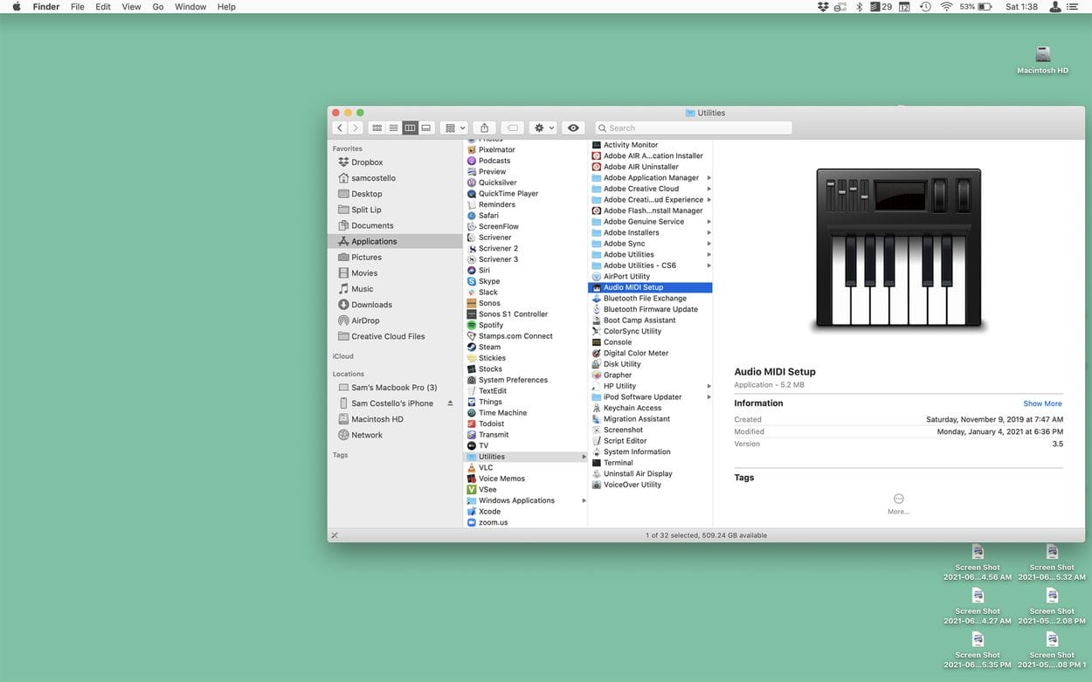Viewport: 1092px width, 682px height.
Task: Toggle column view in the toolbar
Action: click(x=410, y=127)
